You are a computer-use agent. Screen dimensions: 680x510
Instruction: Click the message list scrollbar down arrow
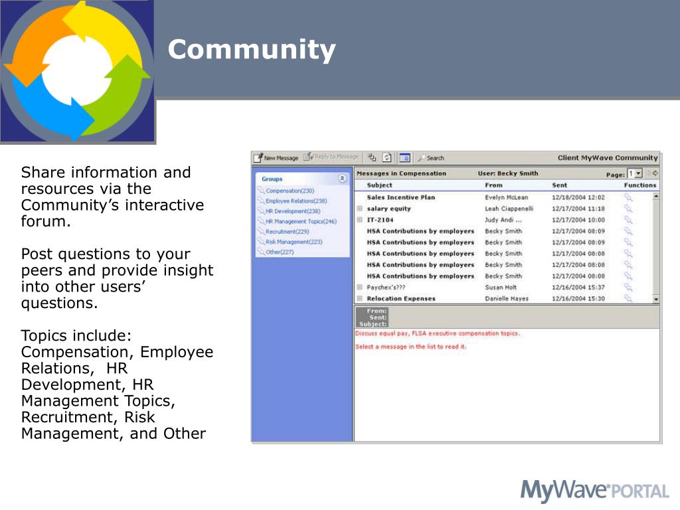click(x=656, y=299)
